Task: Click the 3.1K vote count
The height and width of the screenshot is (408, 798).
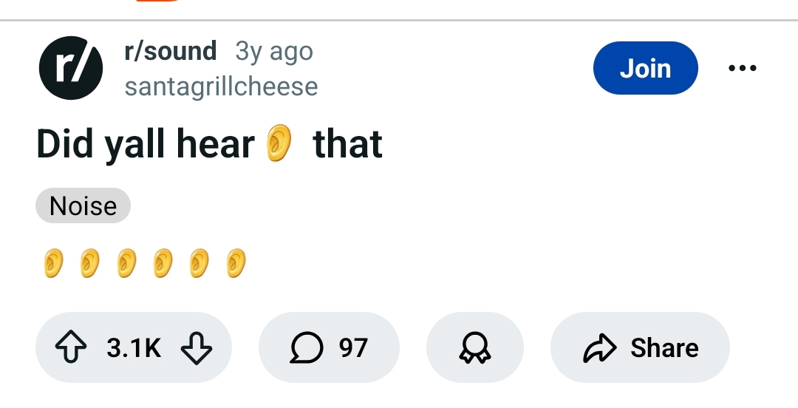Action: pos(134,347)
